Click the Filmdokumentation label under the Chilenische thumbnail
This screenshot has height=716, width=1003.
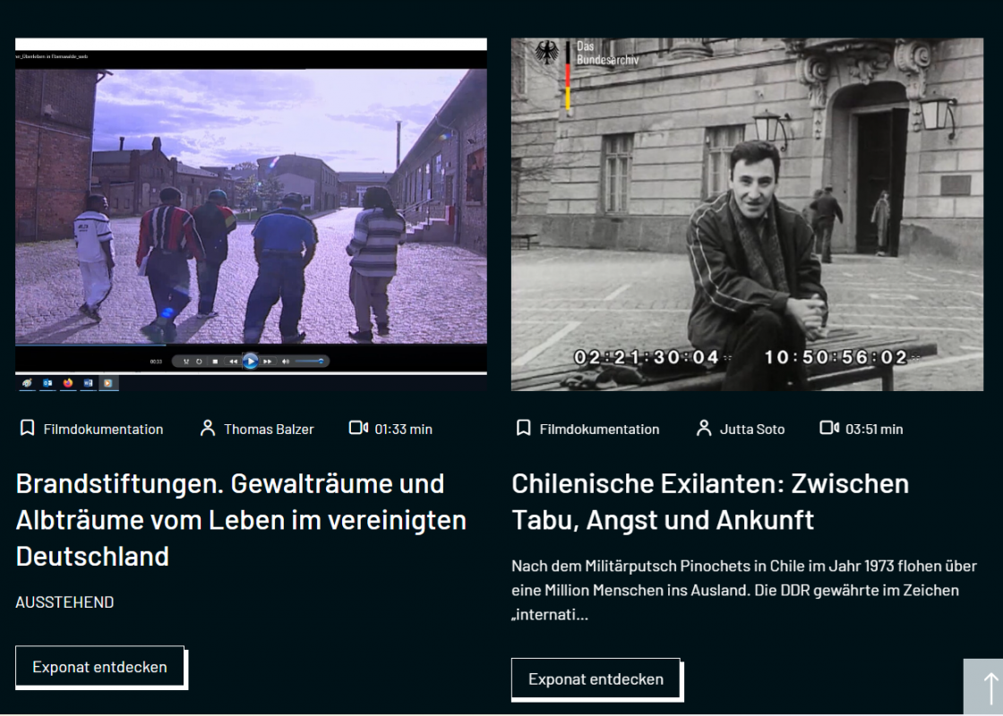pos(599,430)
